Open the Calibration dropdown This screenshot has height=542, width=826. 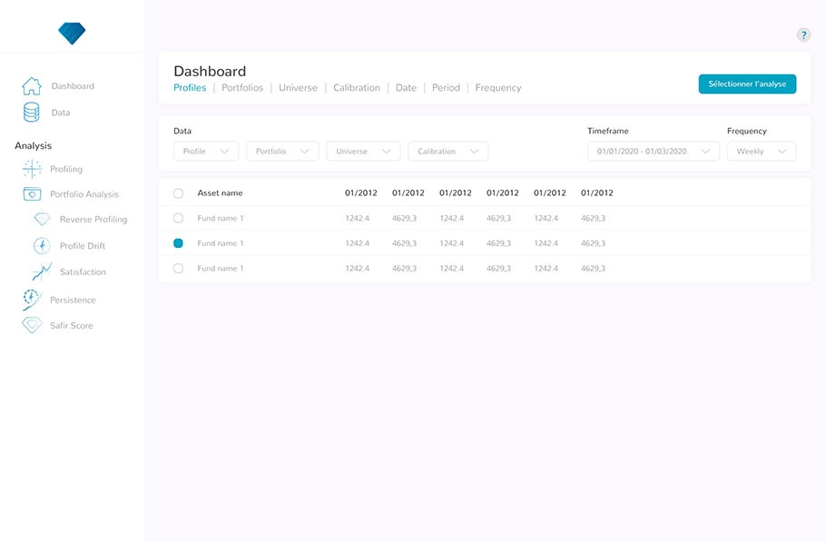tap(448, 152)
